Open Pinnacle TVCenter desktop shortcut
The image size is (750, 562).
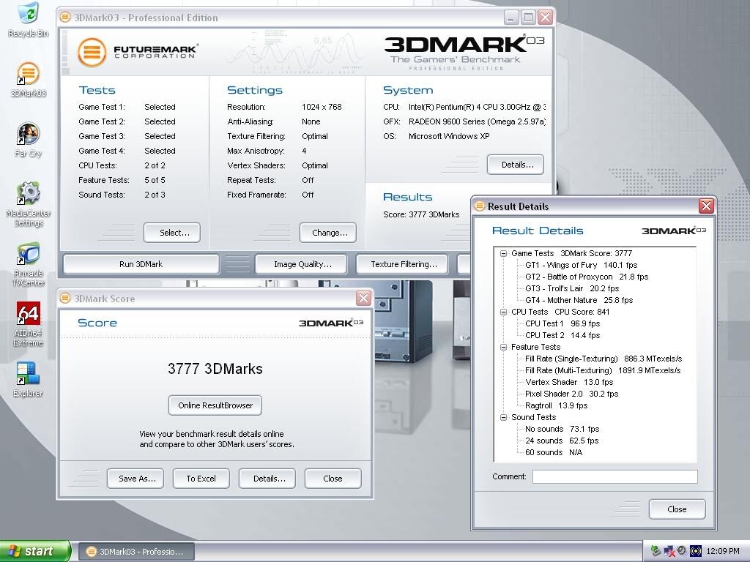click(29, 264)
